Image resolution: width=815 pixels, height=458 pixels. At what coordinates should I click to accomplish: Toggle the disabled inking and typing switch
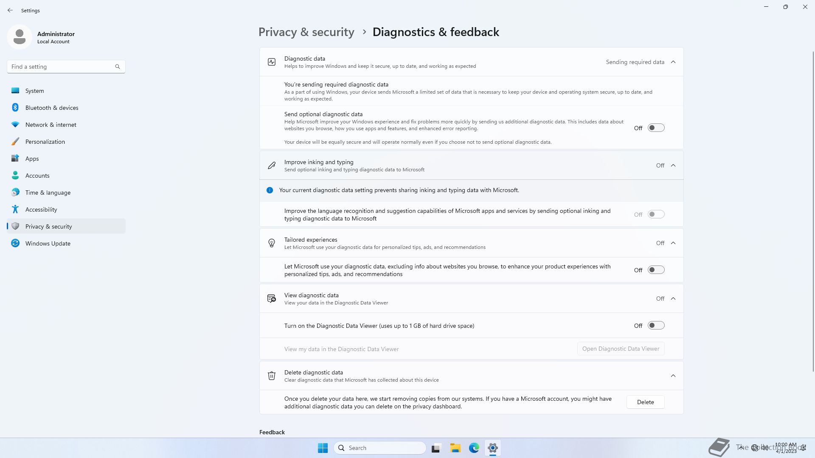coord(656,215)
